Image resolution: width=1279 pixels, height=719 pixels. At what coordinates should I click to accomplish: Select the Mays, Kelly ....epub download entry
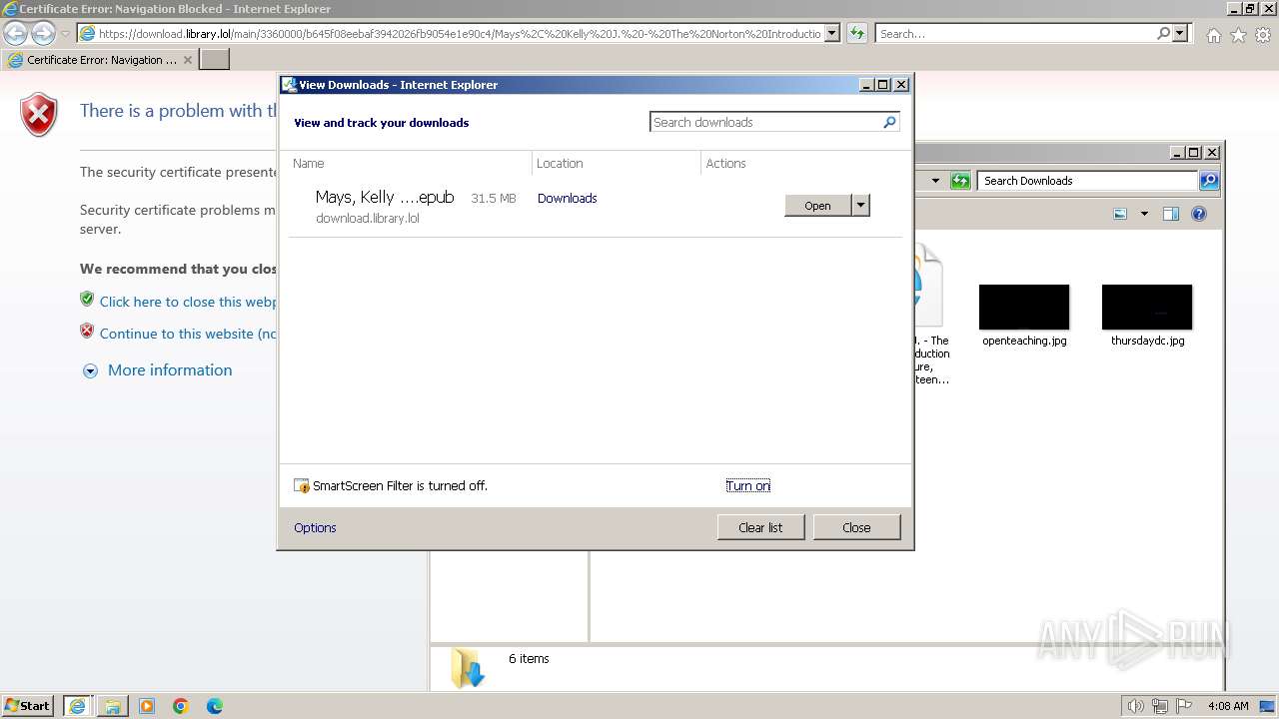(596, 207)
